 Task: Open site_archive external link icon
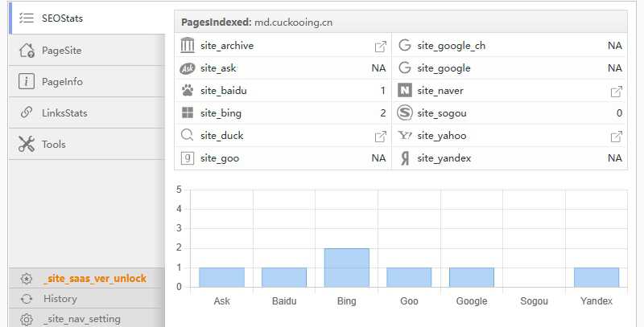pyautogui.click(x=381, y=46)
